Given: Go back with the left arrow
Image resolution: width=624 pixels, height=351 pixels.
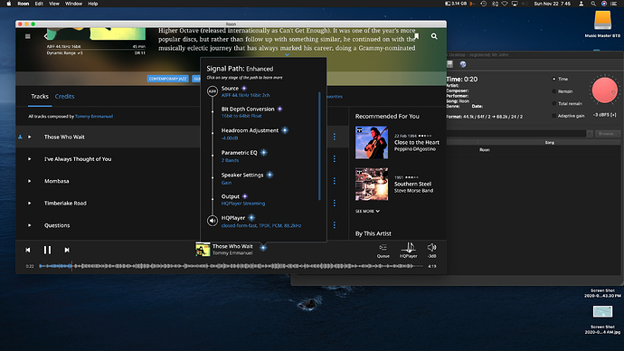Looking at the screenshot, I should (45, 36).
